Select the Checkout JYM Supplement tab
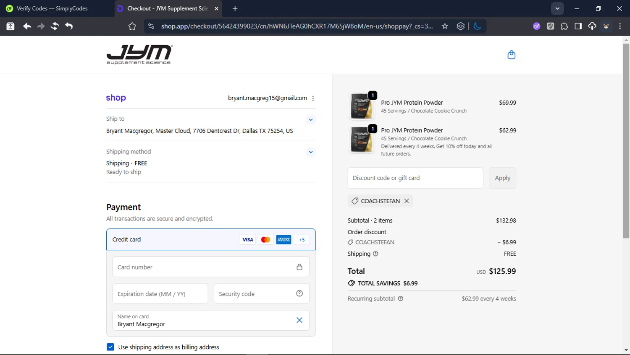The image size is (630, 355). (x=167, y=8)
